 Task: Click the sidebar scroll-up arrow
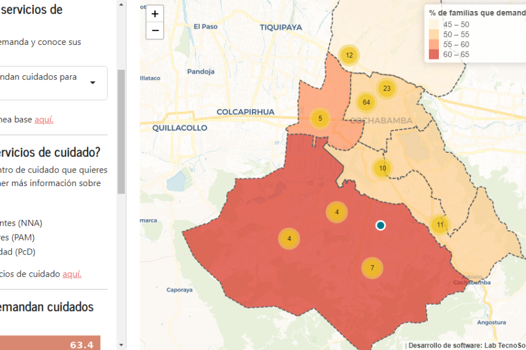(x=121, y=5)
